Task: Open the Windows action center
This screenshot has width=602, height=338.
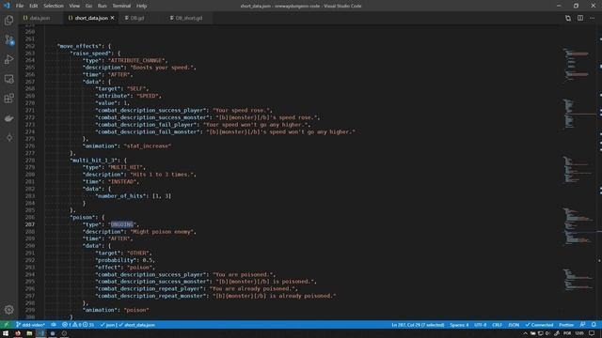Action: 592,333
